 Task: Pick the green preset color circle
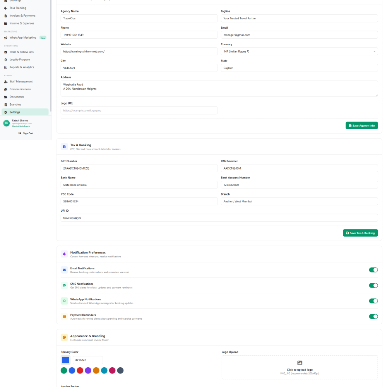[x=64, y=370]
